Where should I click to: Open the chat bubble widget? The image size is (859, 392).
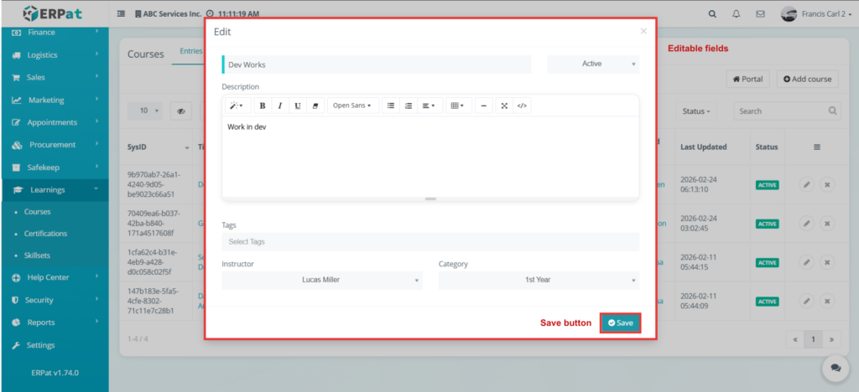[836, 368]
